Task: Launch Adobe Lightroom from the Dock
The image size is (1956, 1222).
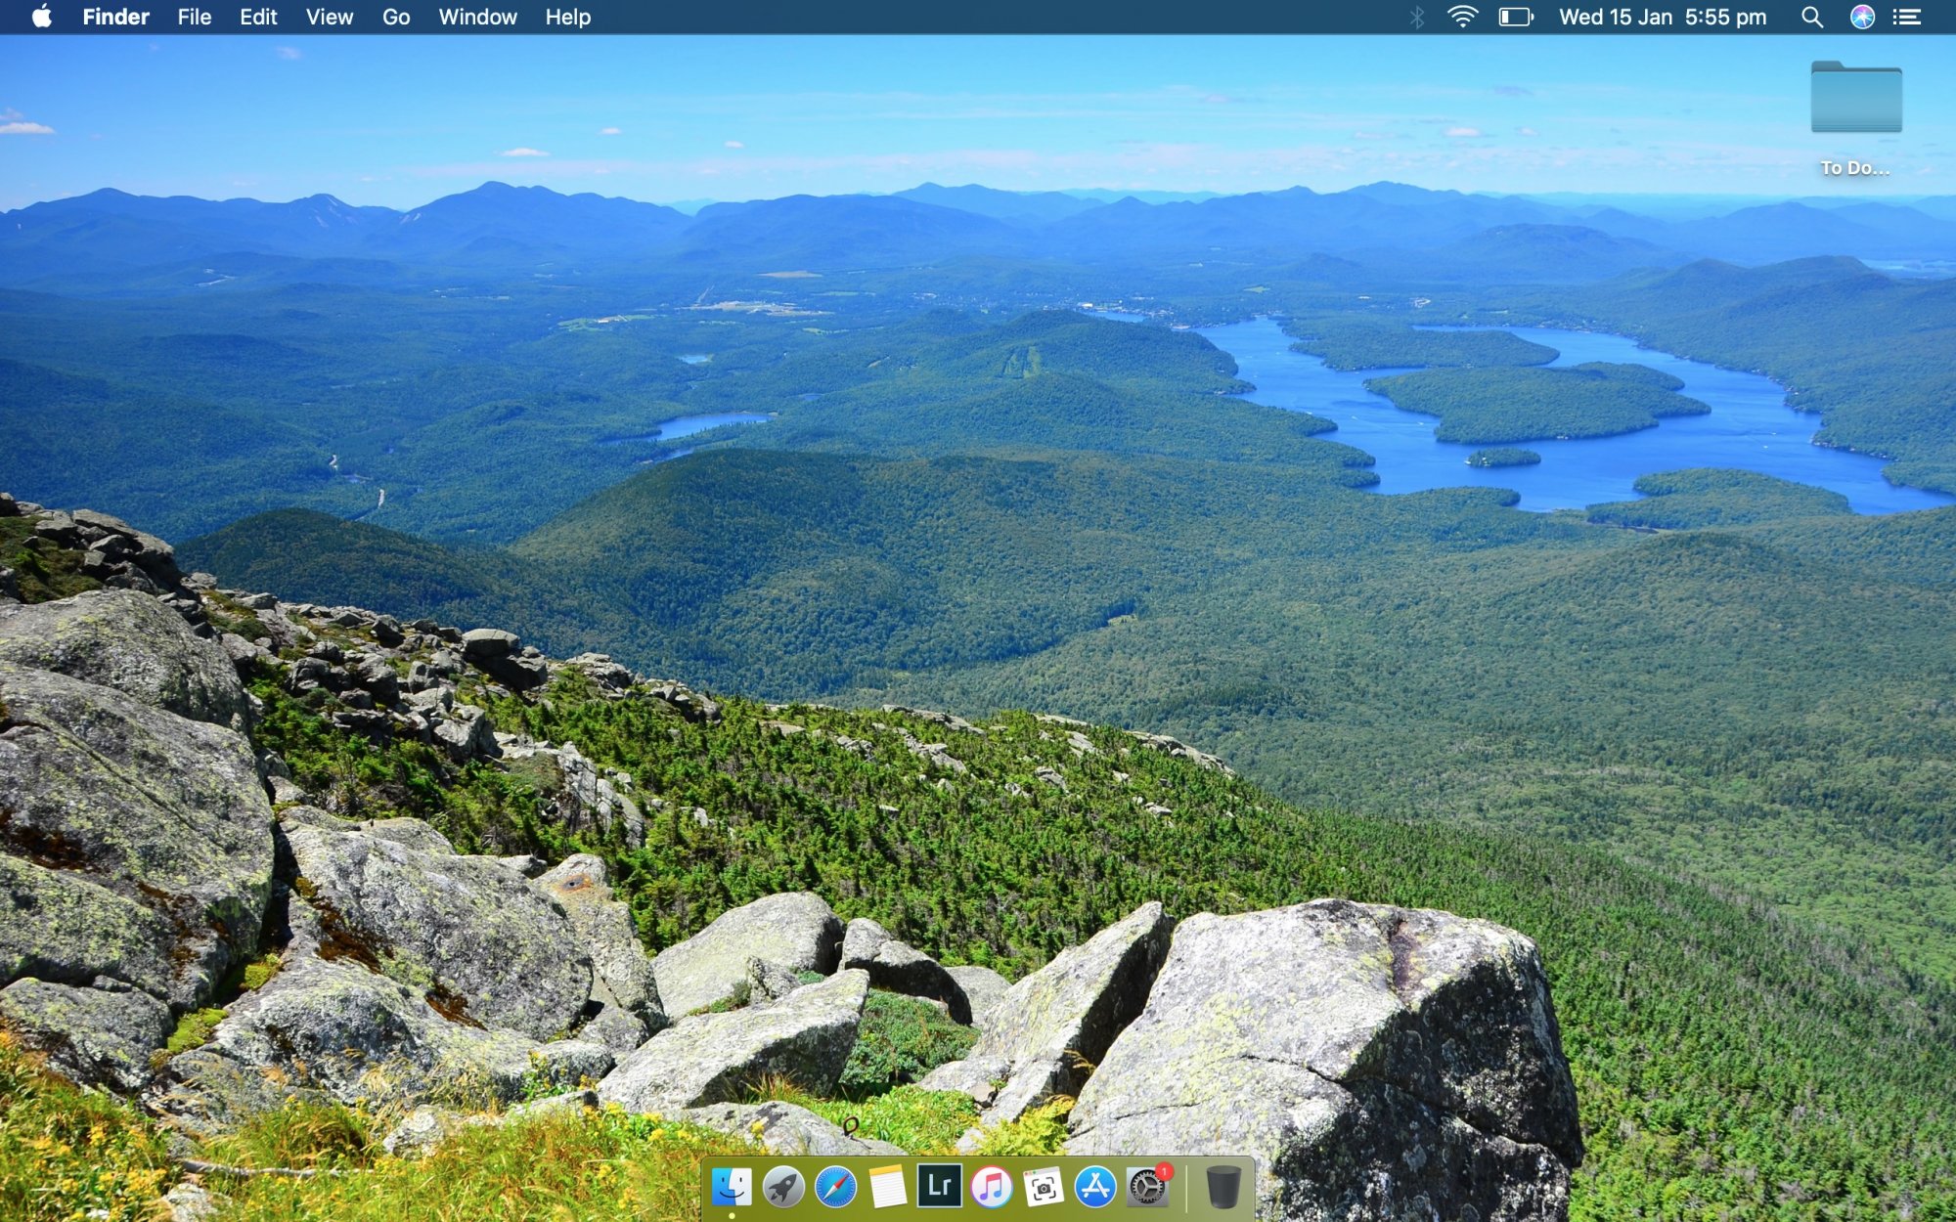Action: point(939,1186)
